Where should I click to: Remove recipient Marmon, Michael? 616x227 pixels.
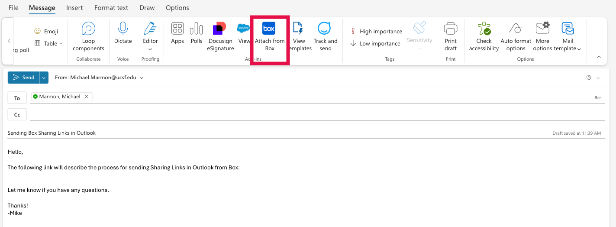click(x=86, y=97)
